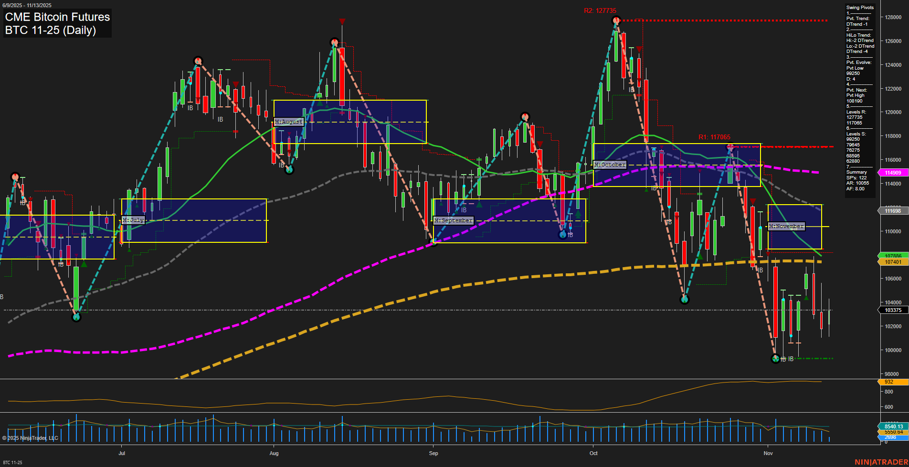Click the R1: 117065 resistance label
The height and width of the screenshot is (467, 909).
pos(714,137)
